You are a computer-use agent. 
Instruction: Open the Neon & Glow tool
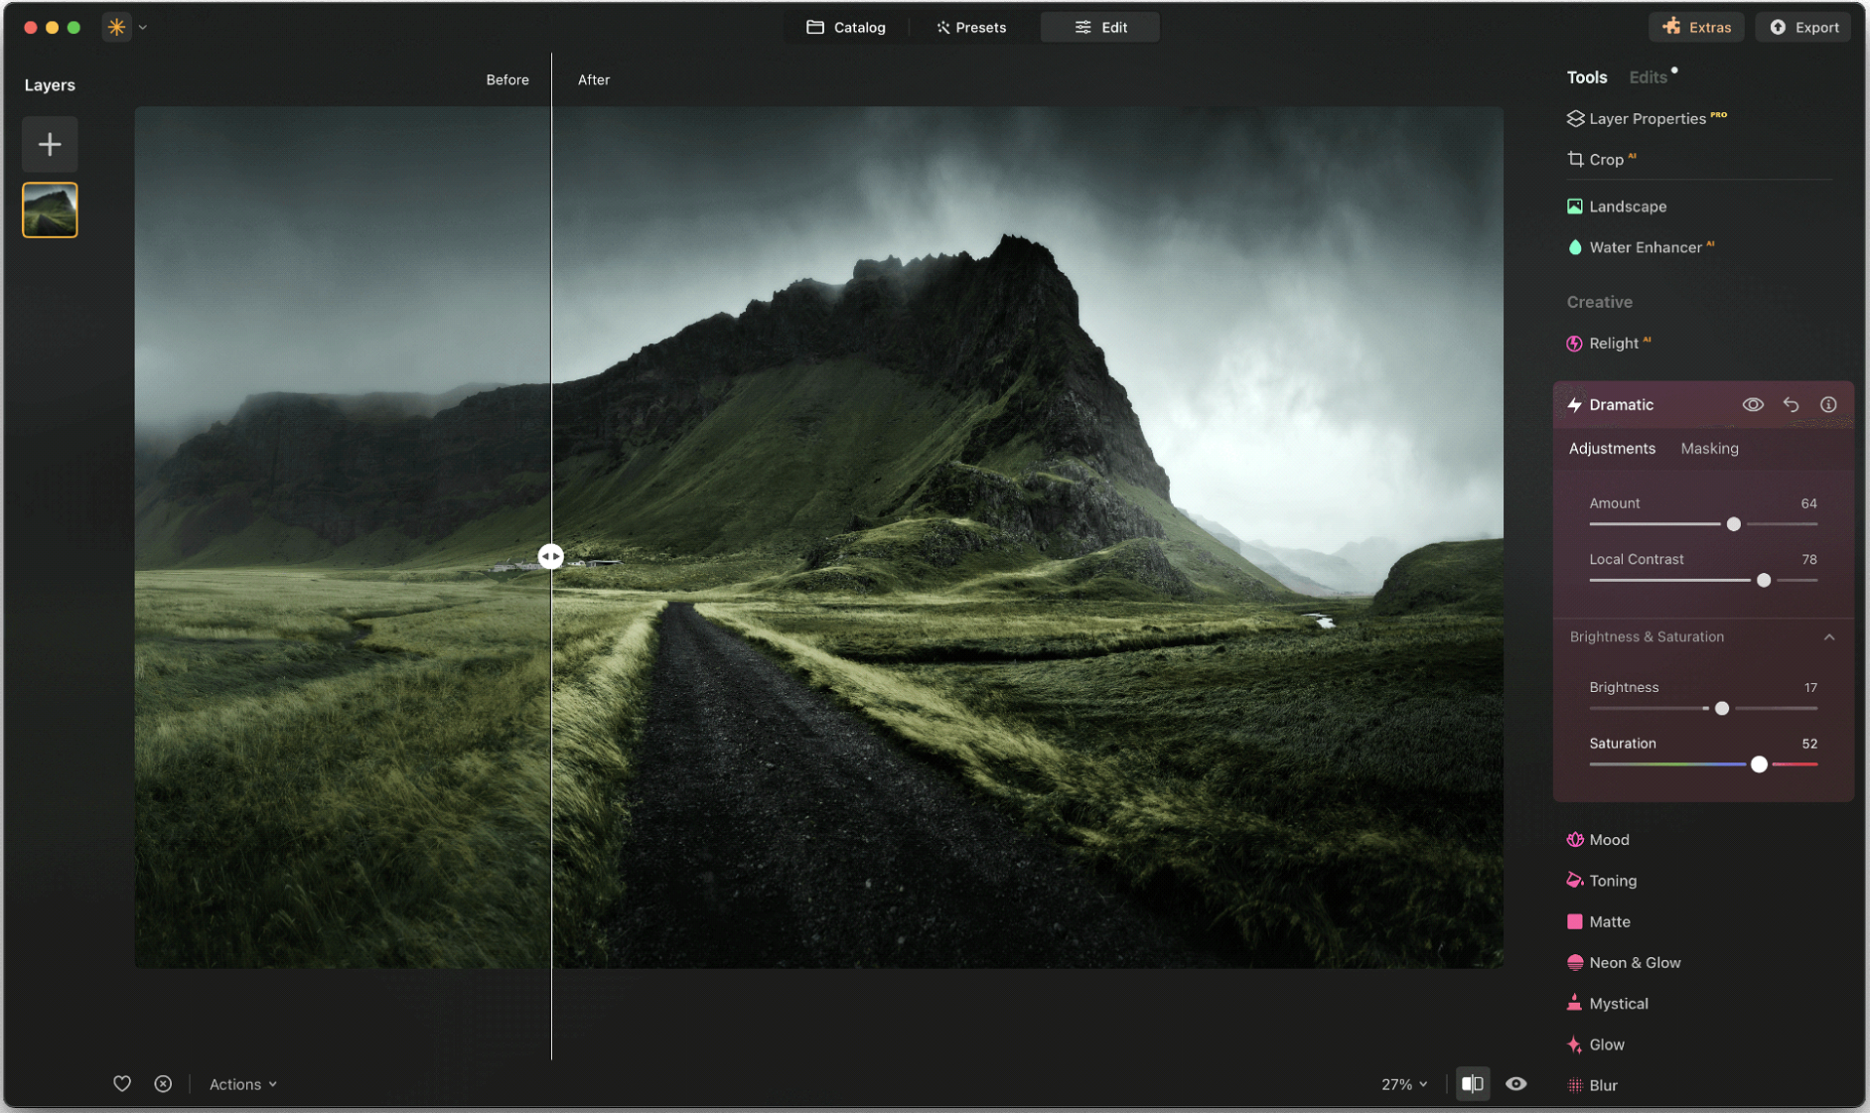point(1624,962)
